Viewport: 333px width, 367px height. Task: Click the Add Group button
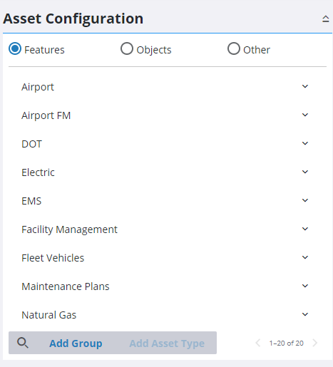[76, 343]
